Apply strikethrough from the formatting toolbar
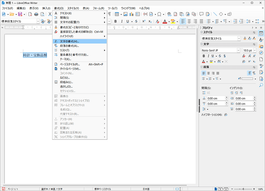The width and height of the screenshot is (265, 191). [135, 21]
